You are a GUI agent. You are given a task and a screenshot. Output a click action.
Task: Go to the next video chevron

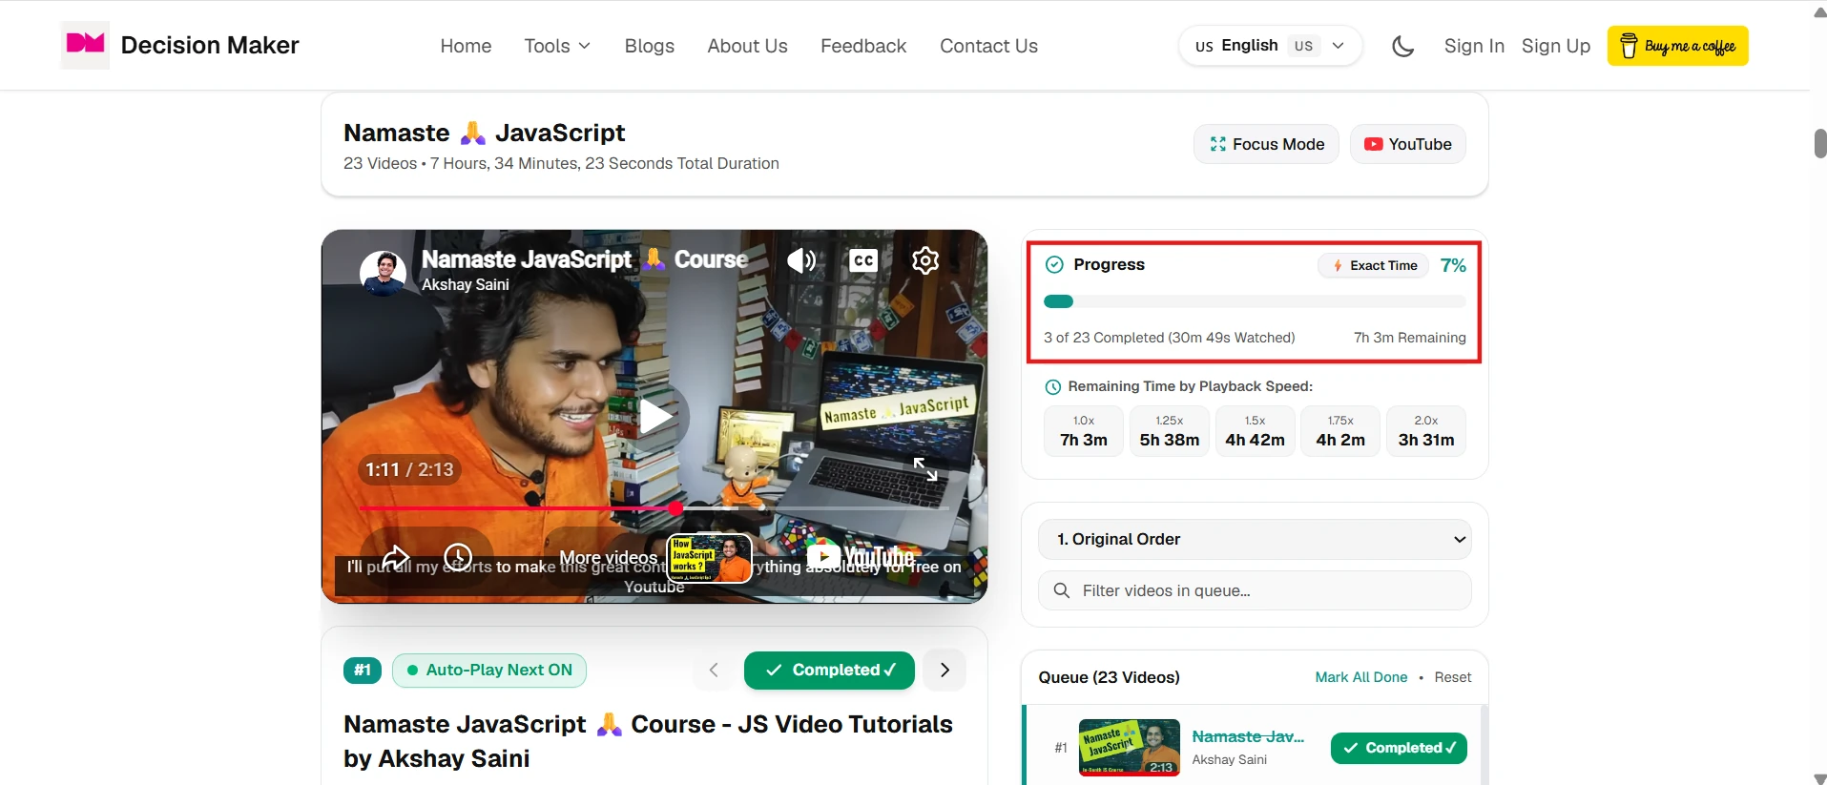point(945,670)
